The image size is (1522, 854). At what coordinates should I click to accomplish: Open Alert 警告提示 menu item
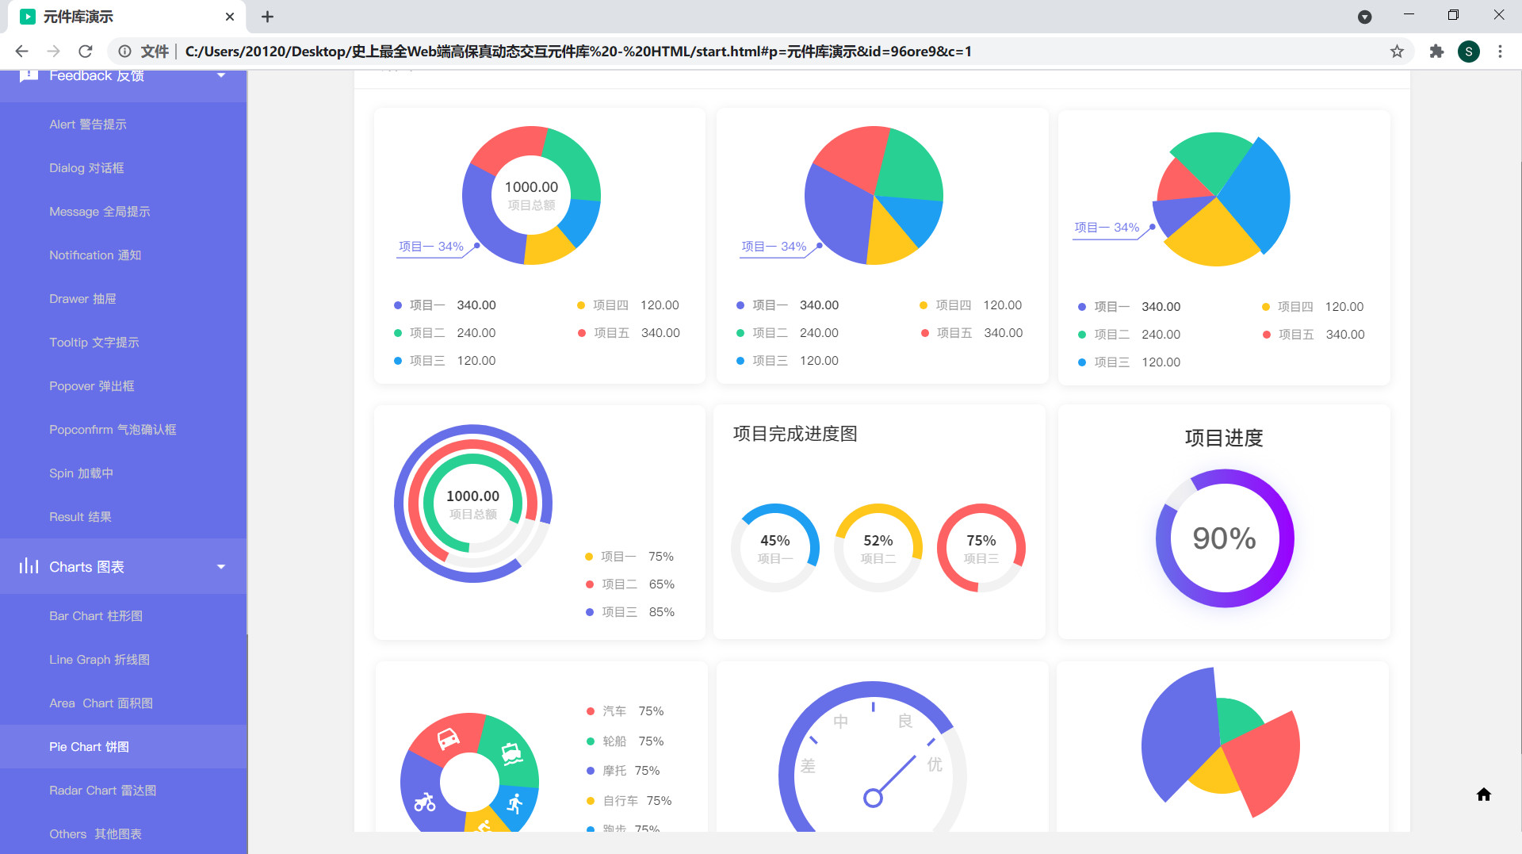tap(88, 124)
